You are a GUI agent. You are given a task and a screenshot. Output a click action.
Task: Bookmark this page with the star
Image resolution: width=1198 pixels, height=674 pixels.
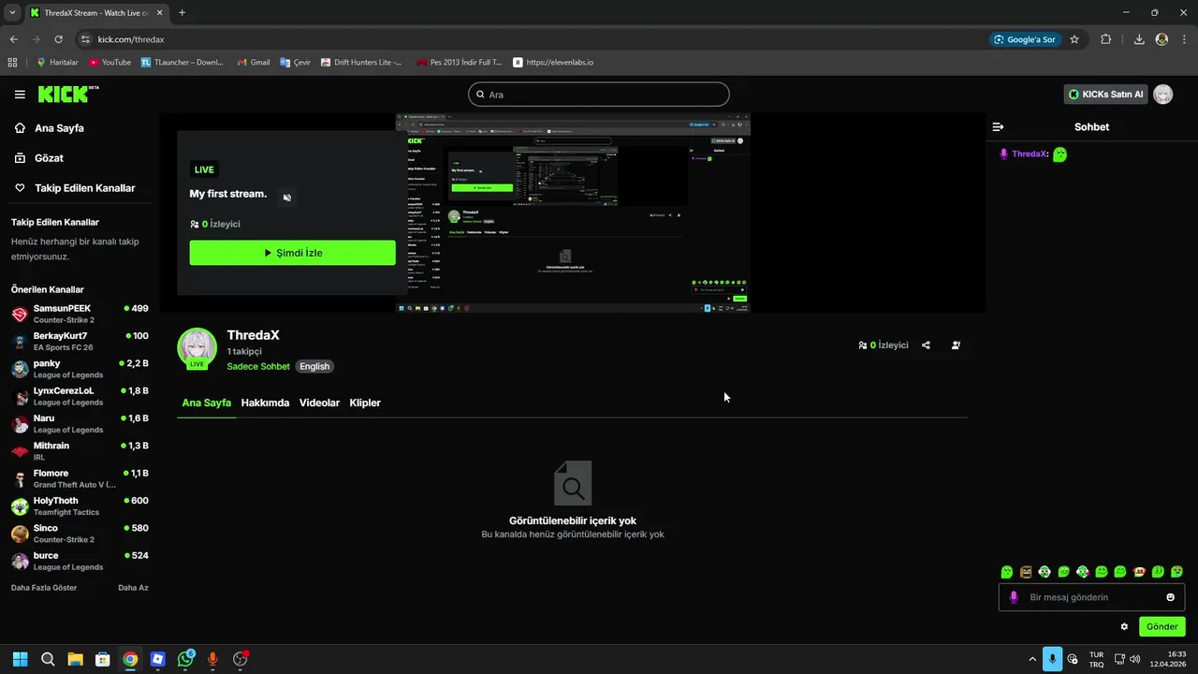coord(1074,39)
